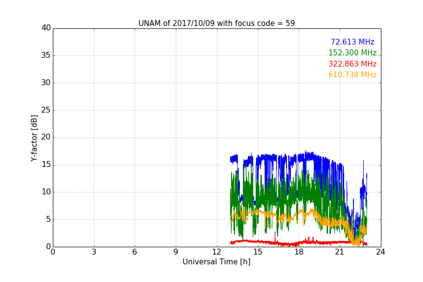Click the y-axis tick value 30
Screen dimensions: 423x282
(46, 83)
